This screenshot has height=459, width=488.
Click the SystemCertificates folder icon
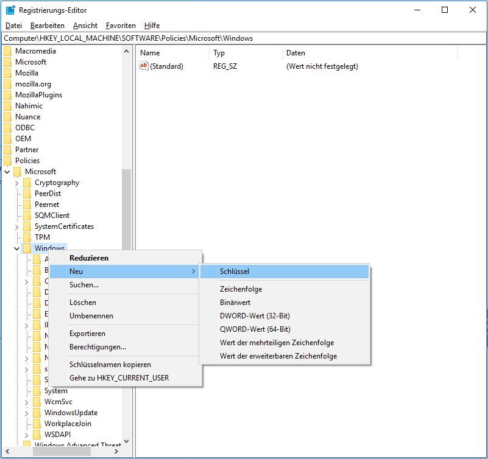coord(27,226)
